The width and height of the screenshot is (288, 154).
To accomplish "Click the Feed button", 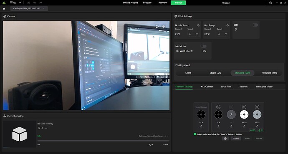I will coord(247,139).
